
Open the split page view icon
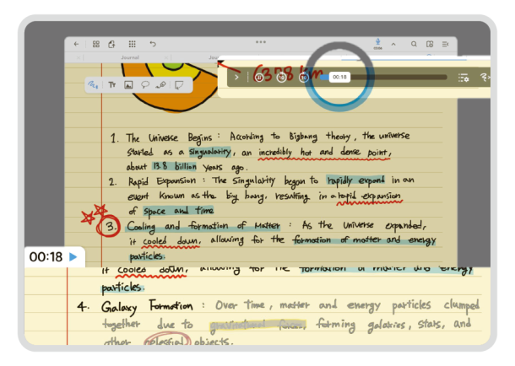pos(430,44)
